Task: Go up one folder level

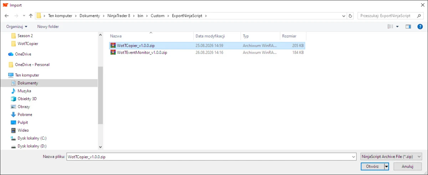Action: click(31, 16)
